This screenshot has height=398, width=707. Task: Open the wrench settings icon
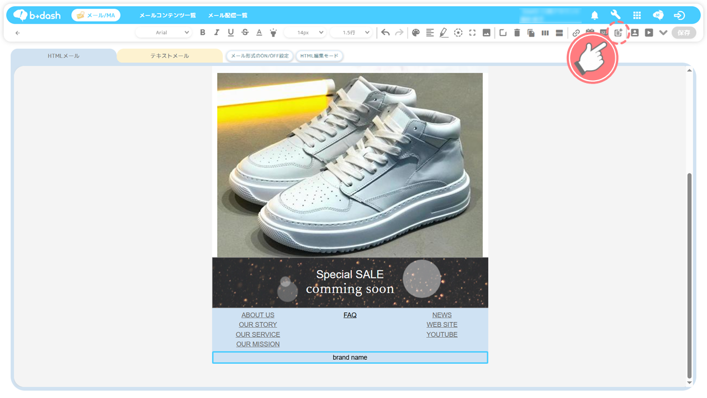pyautogui.click(x=616, y=15)
